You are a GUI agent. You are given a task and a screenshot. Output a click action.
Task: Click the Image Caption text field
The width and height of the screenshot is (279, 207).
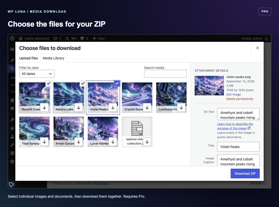point(238,160)
